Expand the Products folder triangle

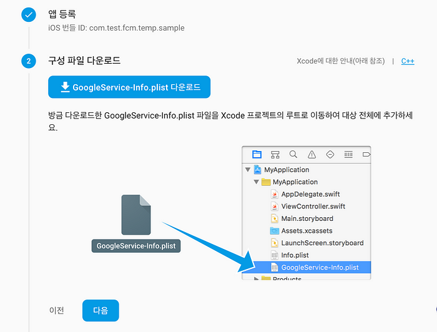256,278
